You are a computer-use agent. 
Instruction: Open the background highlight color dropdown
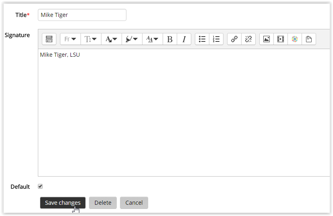[x=132, y=39]
